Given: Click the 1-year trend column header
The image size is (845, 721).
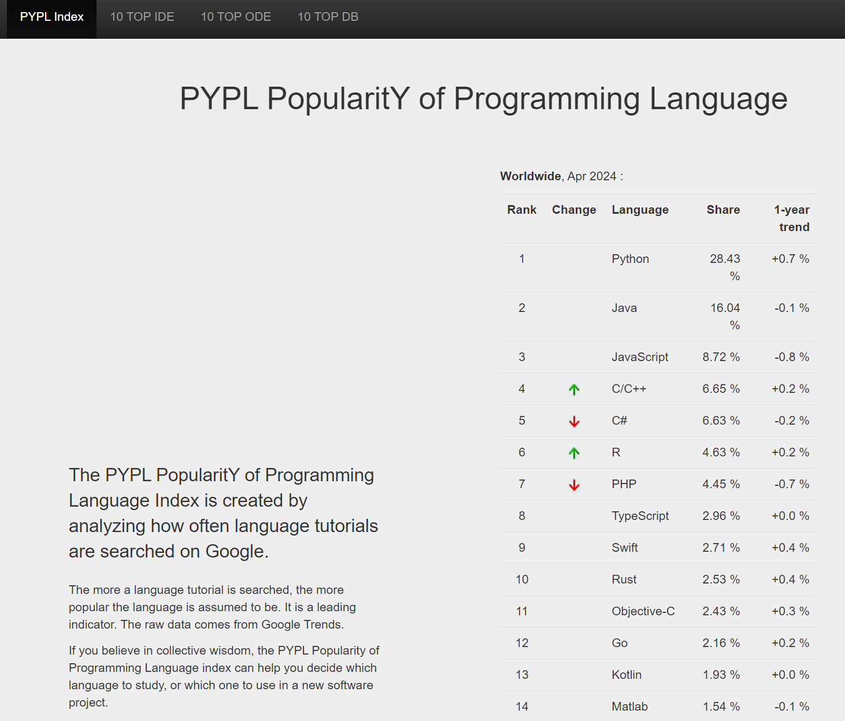Looking at the screenshot, I should tap(791, 218).
